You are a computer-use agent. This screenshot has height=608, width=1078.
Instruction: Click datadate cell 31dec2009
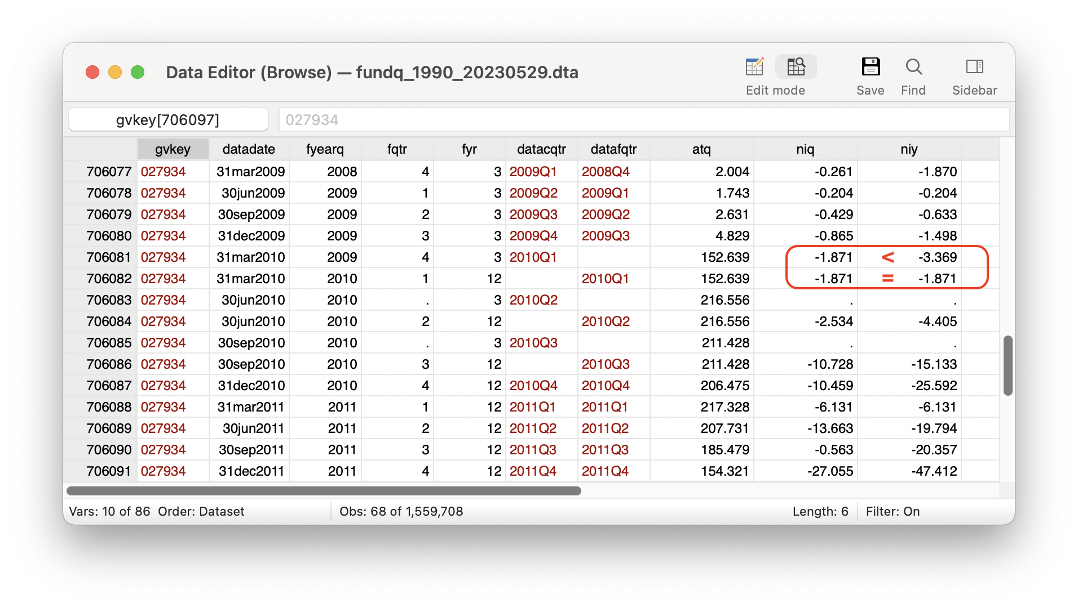249,236
